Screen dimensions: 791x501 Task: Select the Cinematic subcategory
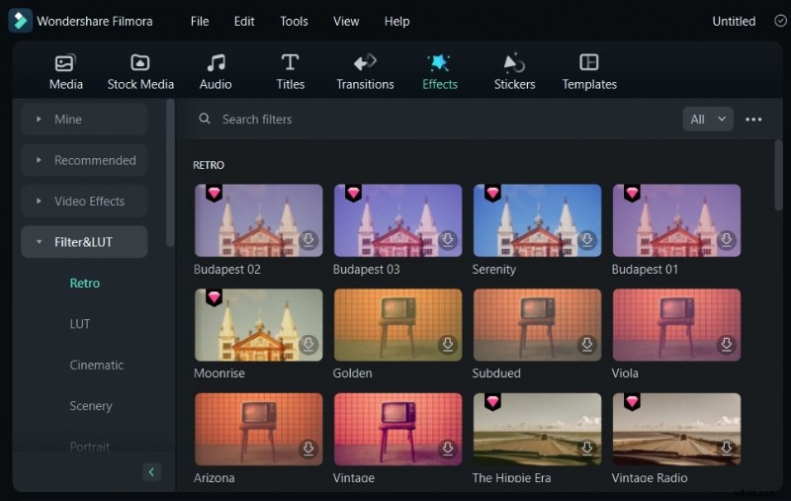(x=96, y=365)
